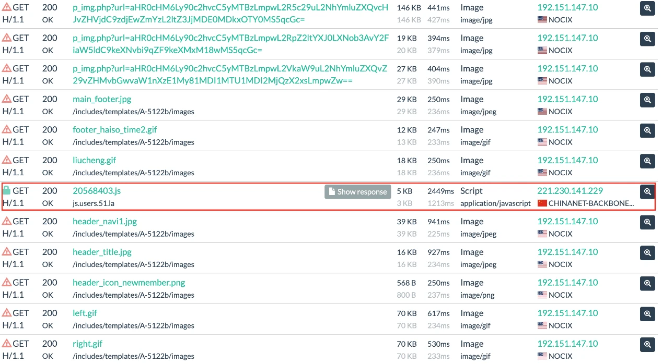Open the liucheng.gif link
This screenshot has height=364, width=662.
(94, 160)
